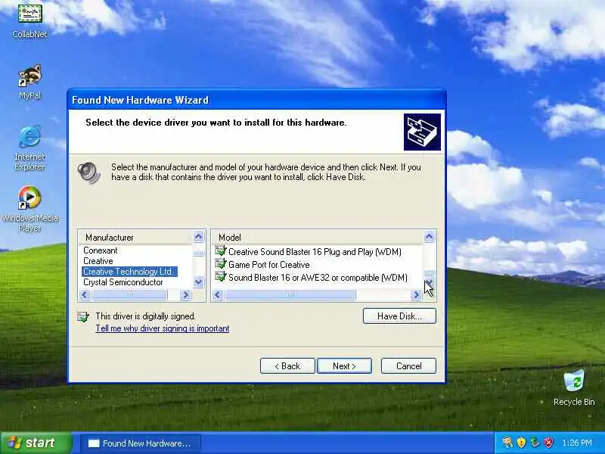Select the MyPal desktop shortcut
Screen dimensions: 605x454
tap(29, 82)
